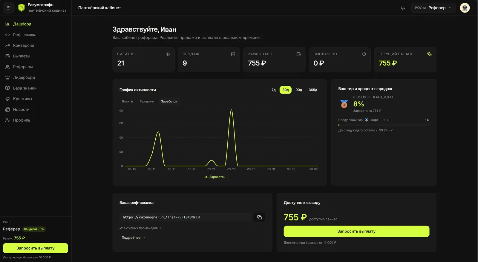
Task: Follow the Подробнее link
Action: pyautogui.click(x=133, y=238)
